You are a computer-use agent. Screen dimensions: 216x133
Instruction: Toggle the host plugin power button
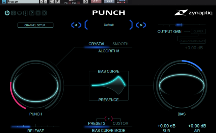[4, 2]
